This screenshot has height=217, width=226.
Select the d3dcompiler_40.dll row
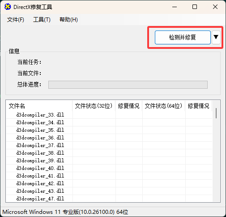coord(109,168)
